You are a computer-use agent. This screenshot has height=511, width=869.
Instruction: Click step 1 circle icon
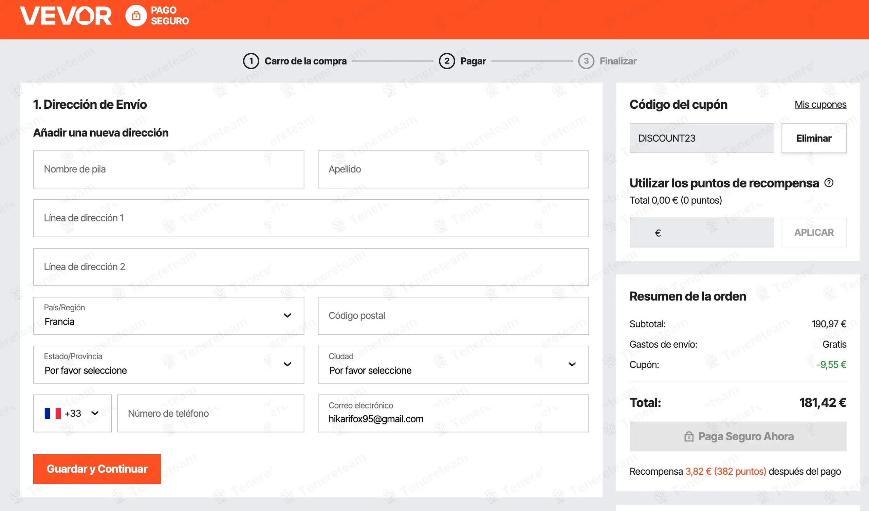click(251, 61)
